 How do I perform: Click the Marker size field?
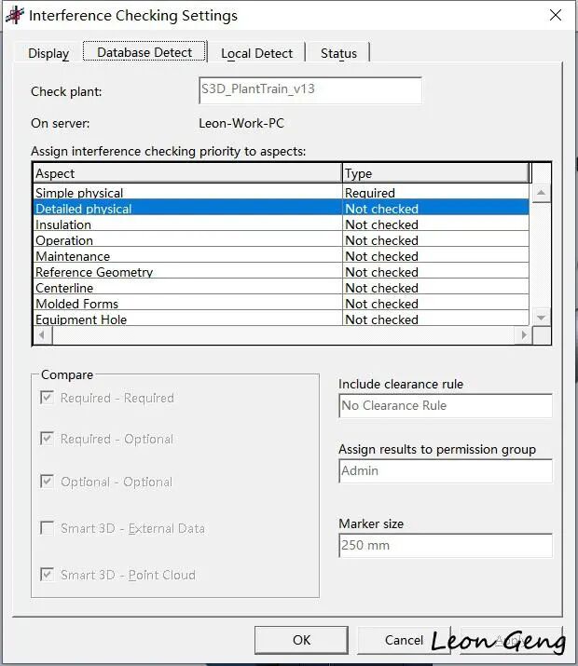[x=446, y=545]
